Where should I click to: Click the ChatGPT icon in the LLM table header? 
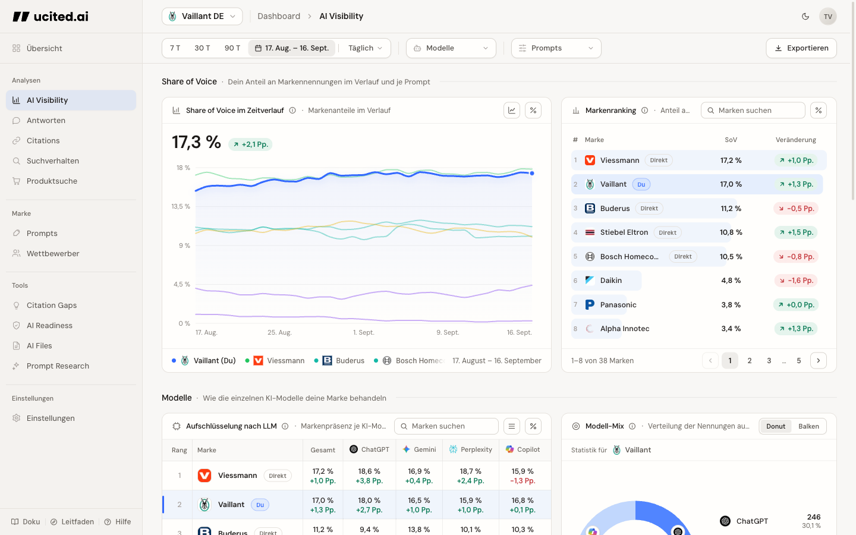click(354, 449)
